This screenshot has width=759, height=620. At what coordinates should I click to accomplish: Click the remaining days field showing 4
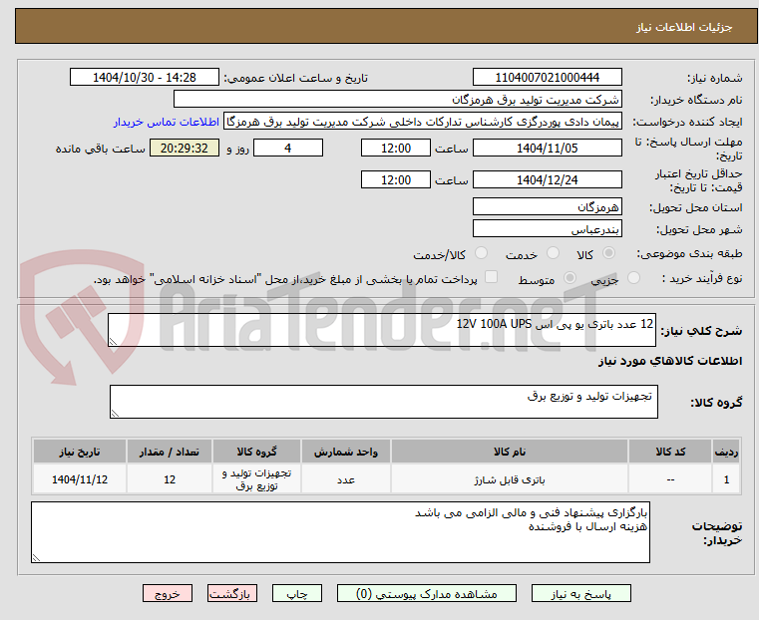coord(288,148)
